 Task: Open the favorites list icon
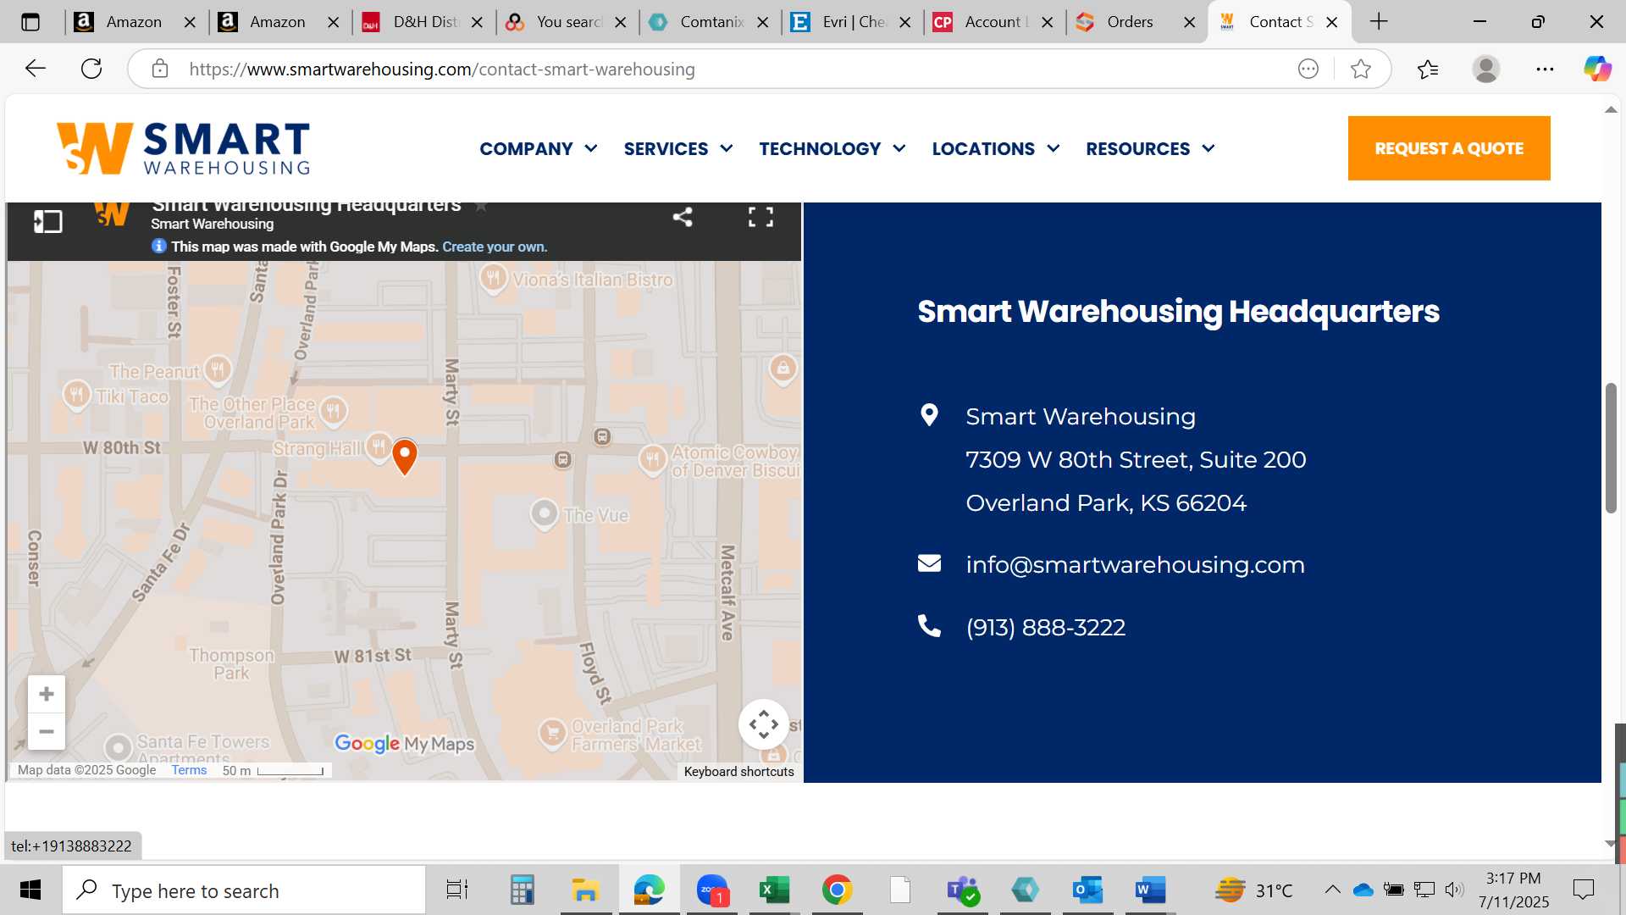pyautogui.click(x=1428, y=69)
